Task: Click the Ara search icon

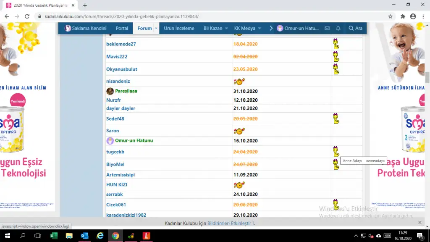Action: pyautogui.click(x=355, y=28)
